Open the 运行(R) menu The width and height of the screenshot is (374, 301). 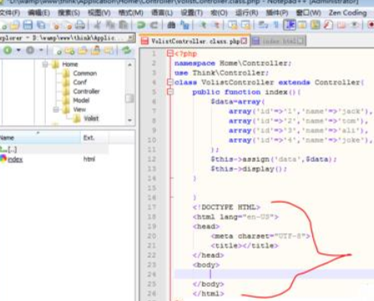click(247, 13)
